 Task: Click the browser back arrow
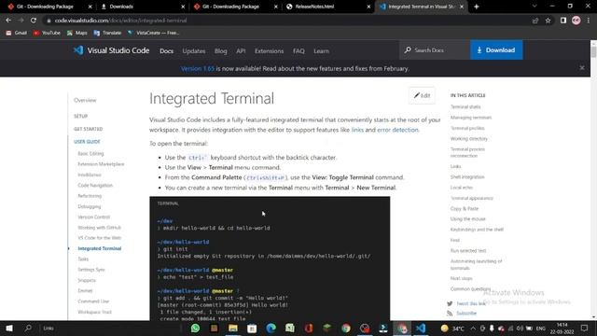[x=8, y=21]
